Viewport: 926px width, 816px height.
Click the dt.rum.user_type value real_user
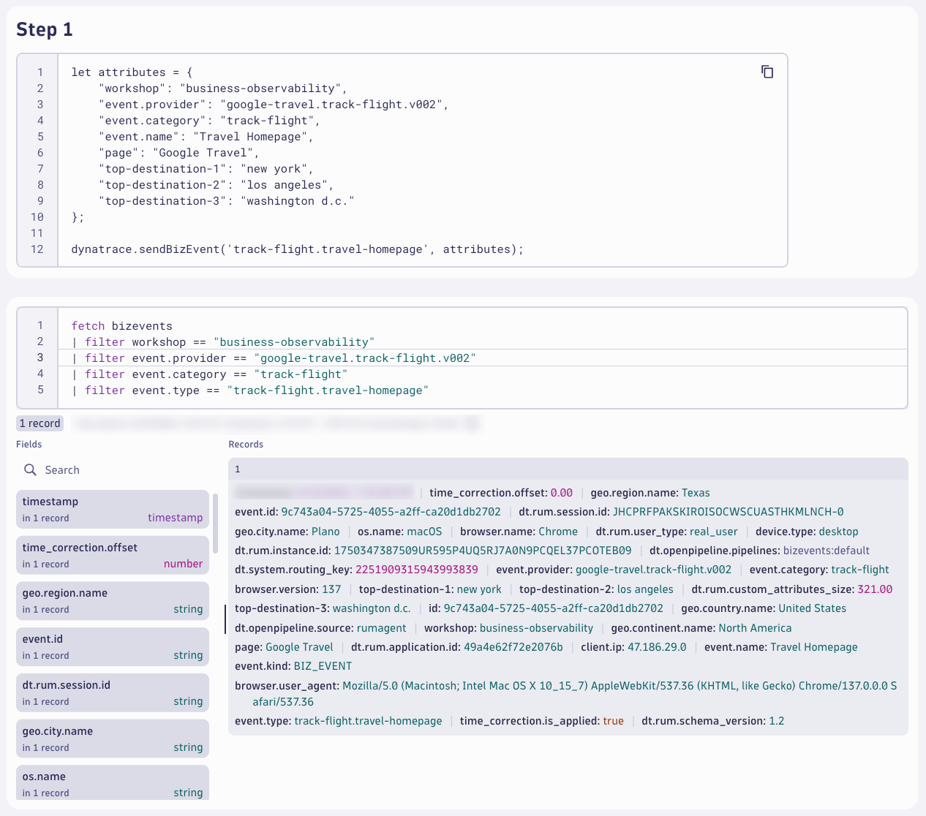click(714, 532)
